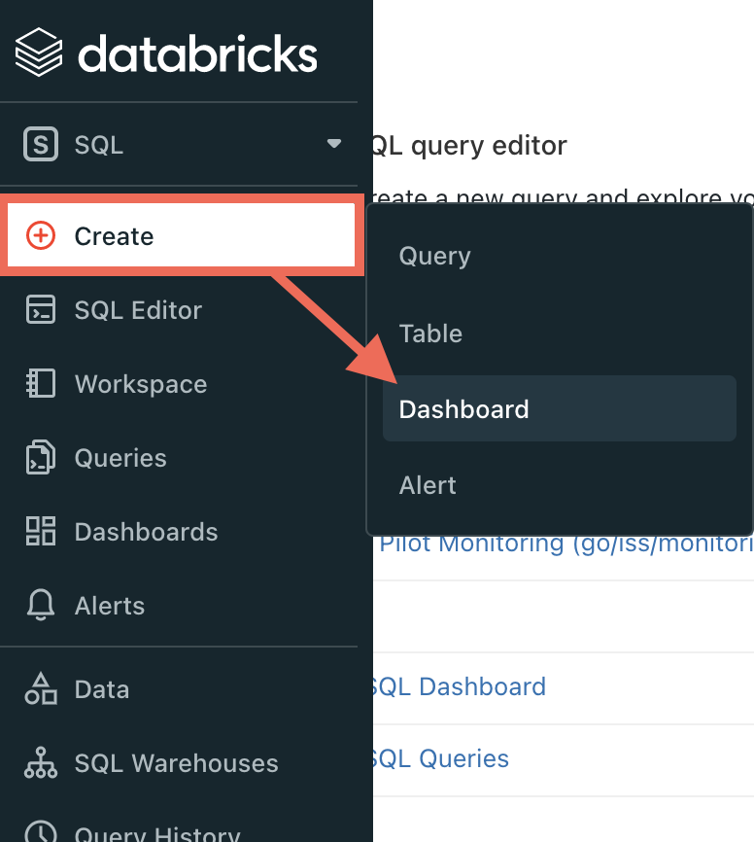Image resolution: width=754 pixels, height=842 pixels.
Task: Click the Queries document icon
Action: point(40,457)
